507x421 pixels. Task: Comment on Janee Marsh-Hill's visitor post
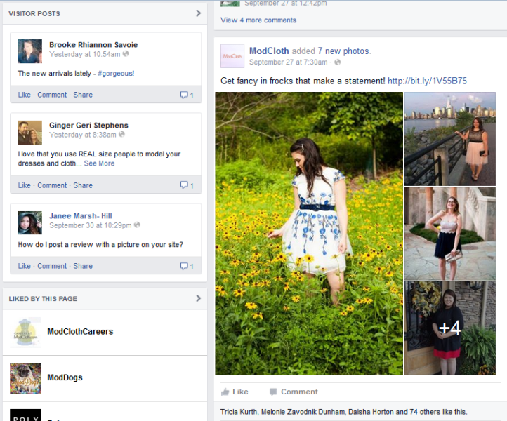[x=52, y=266]
